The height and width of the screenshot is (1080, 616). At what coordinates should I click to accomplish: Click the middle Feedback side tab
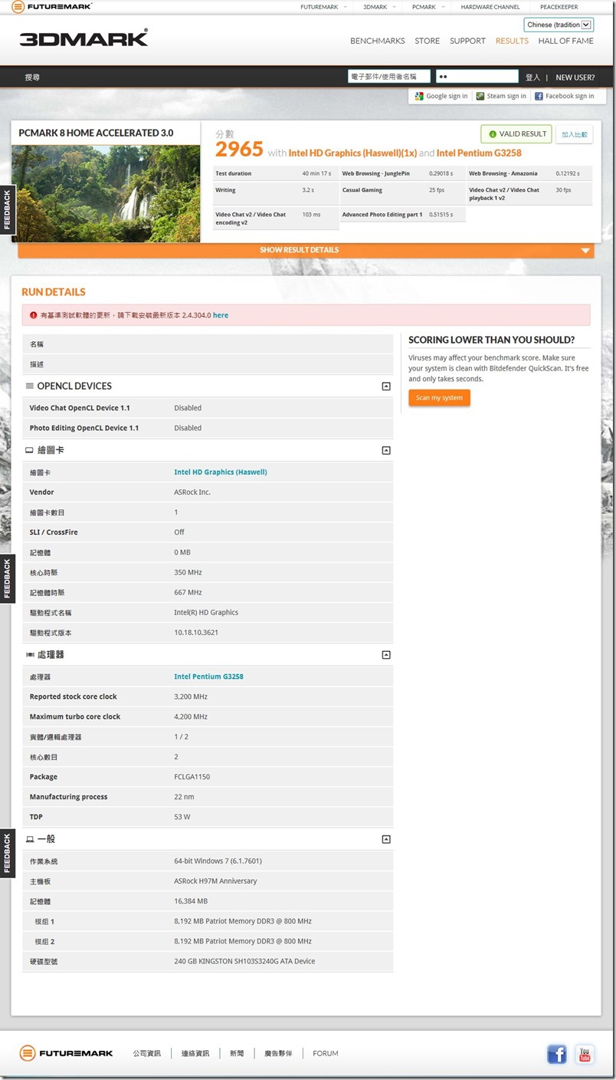(x=8, y=578)
